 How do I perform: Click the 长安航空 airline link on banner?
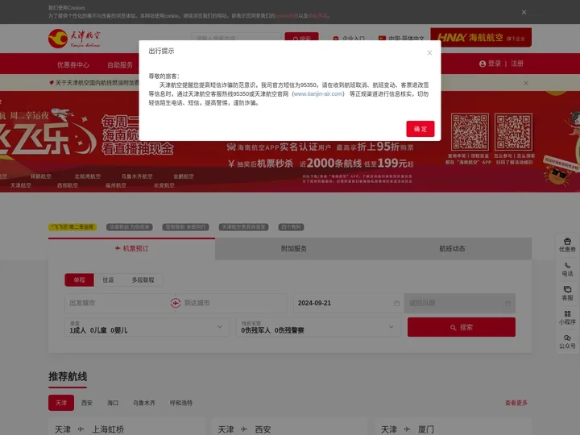pos(164,185)
